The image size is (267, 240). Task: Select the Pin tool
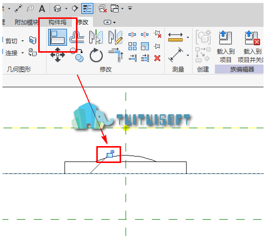157,46
